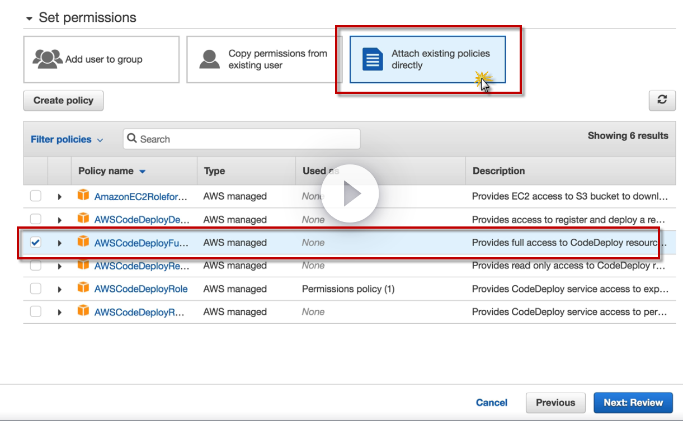Click the Next: Review button

pos(633,403)
